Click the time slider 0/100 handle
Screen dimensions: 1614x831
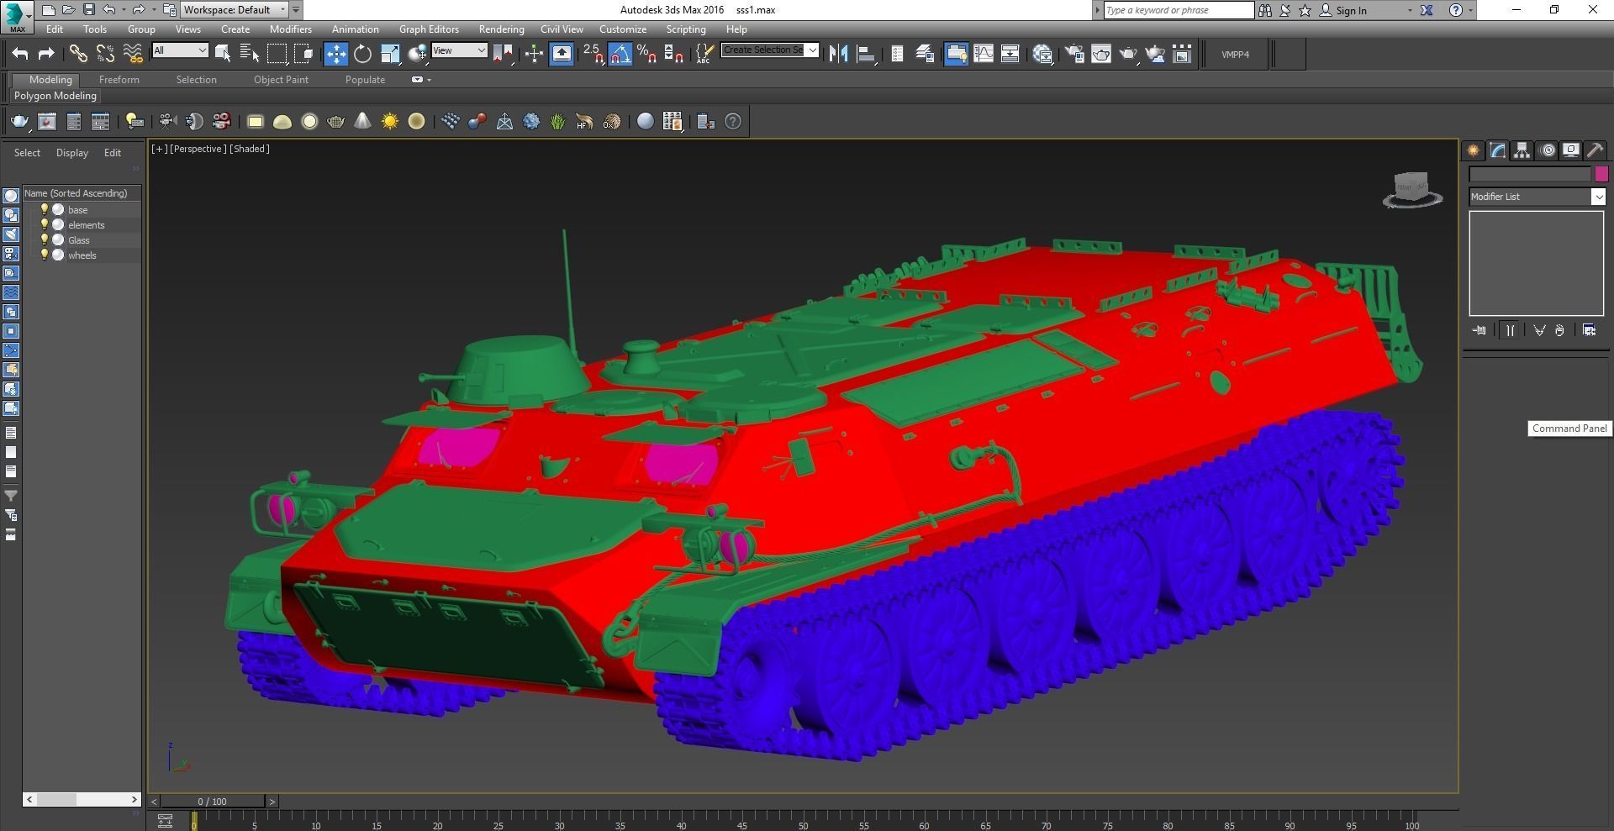coord(213,802)
